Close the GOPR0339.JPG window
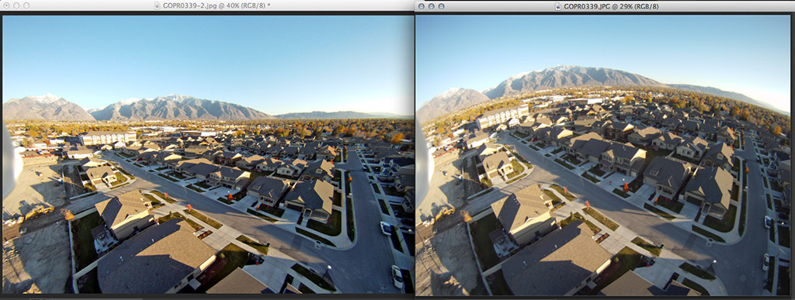This screenshot has width=795, height=300. [422, 6]
